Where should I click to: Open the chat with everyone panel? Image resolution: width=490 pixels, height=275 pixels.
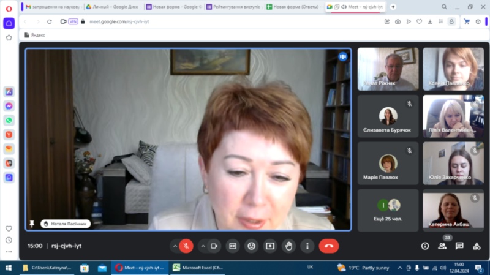click(x=459, y=246)
